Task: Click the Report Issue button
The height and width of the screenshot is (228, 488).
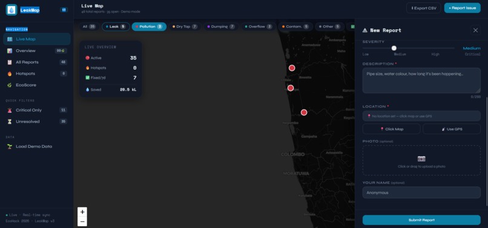Action: pos(462,8)
